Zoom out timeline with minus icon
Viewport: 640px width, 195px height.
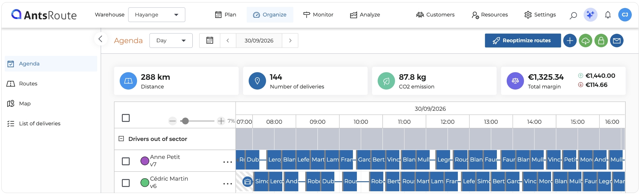[173, 121]
